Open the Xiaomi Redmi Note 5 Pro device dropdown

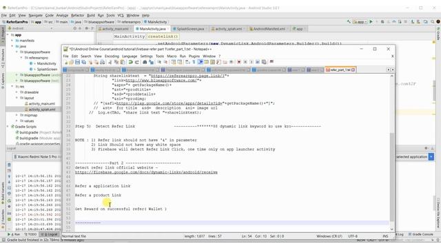(37, 156)
